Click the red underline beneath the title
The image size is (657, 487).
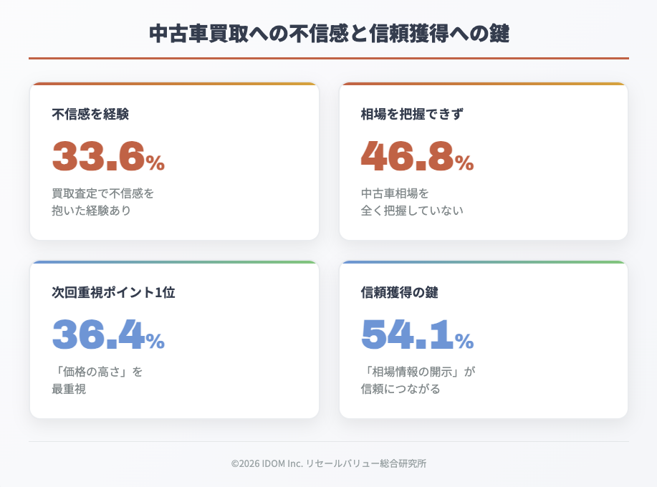328,58
